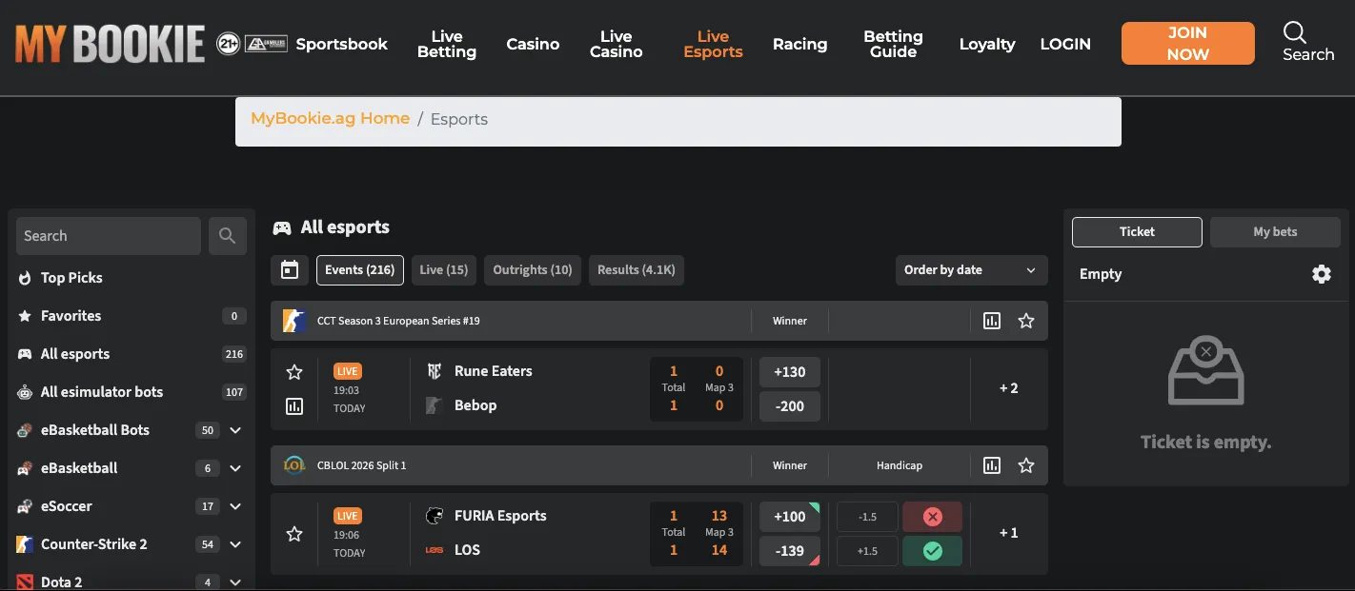Click the LOS team logo

click(435, 550)
